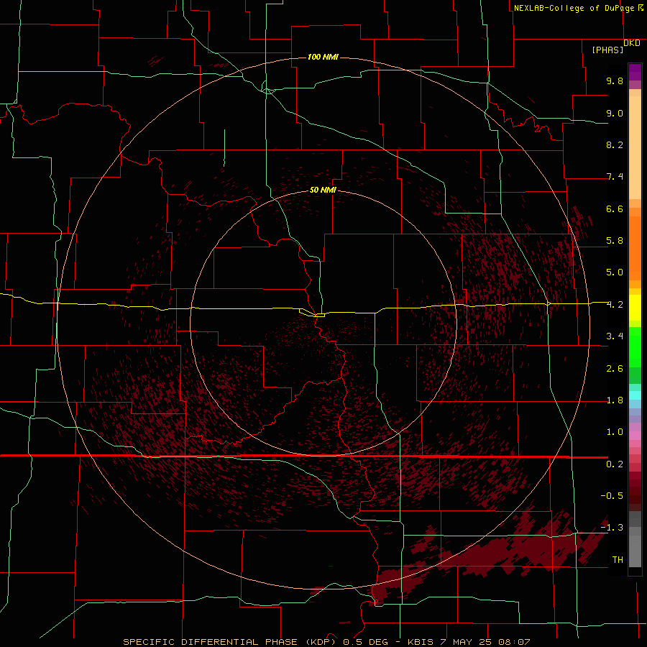Pick the gray segment of the color bar
The height and width of the screenshot is (647, 647).
(635, 539)
